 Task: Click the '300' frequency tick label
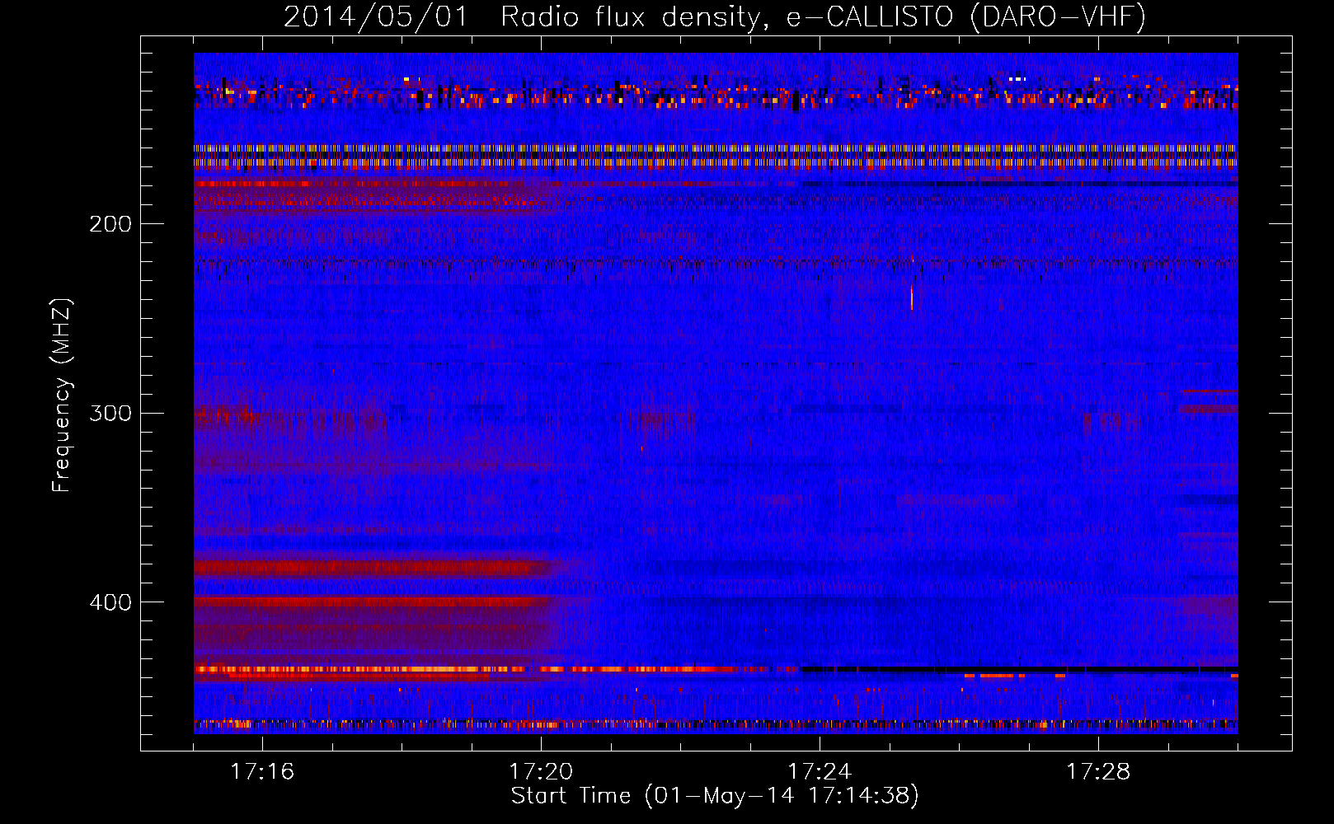point(110,413)
